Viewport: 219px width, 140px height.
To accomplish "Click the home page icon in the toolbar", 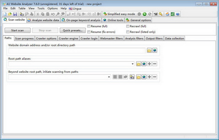I will [x=167, y=14].
